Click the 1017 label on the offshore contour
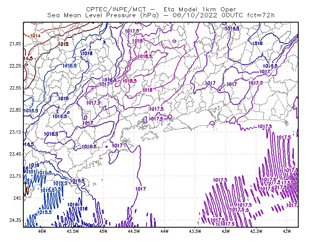 pos(140,189)
